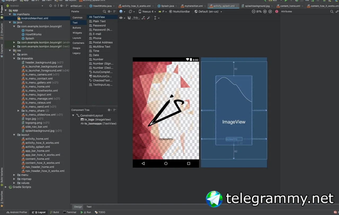Click the Palette search magnifier icon

click(x=104, y=12)
